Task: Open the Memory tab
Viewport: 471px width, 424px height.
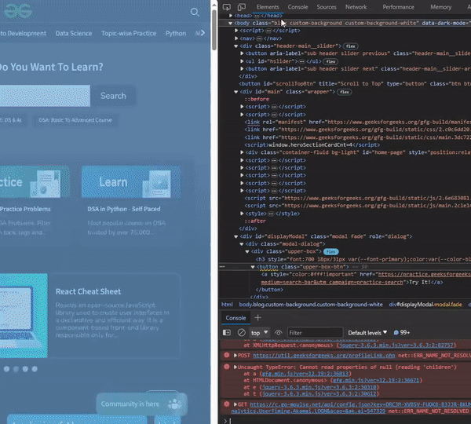Action: pyautogui.click(x=440, y=7)
